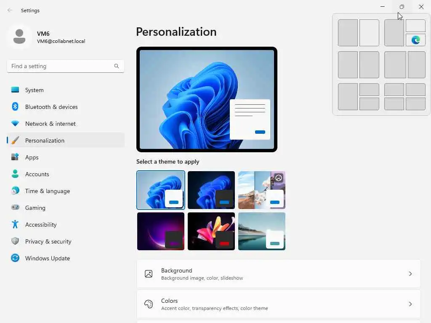
Task: Open Accessibility settings
Action: click(65, 225)
